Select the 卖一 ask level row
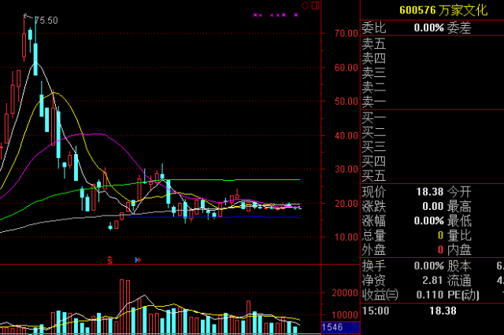The height and width of the screenshot is (335, 504). point(374,101)
